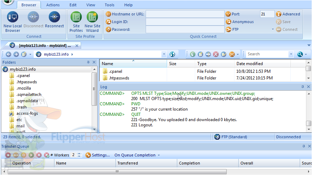Click the red delete toolbar icon
This screenshot has height=175, width=312.
pyautogui.click(x=216, y=54)
